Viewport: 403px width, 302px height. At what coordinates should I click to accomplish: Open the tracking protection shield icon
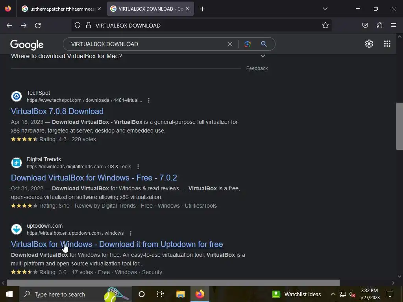[78, 26]
